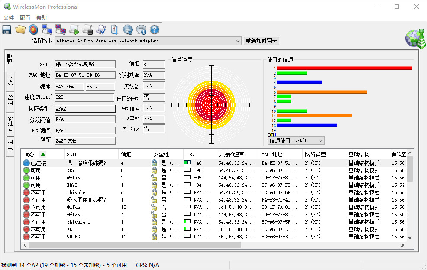Screen dimensions: 427x270
Task: Click the Save floppy disk toolbar icon
Action: pyautogui.click(x=6, y=29)
